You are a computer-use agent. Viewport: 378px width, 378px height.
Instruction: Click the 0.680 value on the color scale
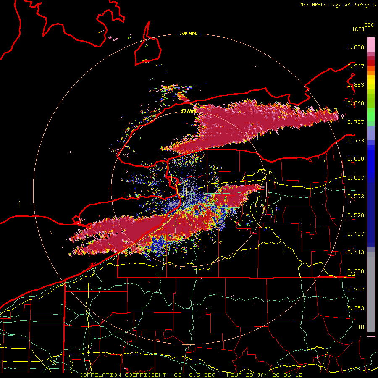356,159
